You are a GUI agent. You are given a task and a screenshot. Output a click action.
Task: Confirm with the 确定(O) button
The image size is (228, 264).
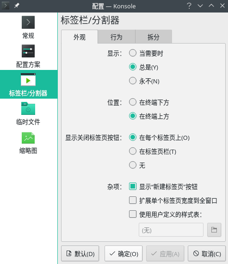pos(123,253)
